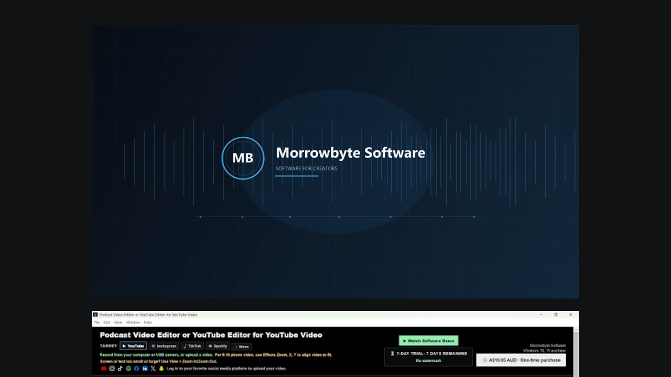Click the A$19.95 AUD one-time purchase button

521,360
